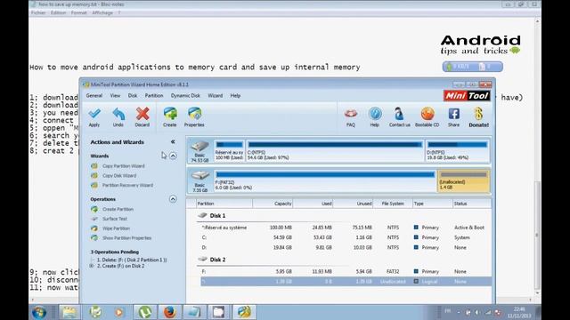The image size is (570, 320).
Task: Open Affichage menu in Notepad window
Action: [102, 12]
